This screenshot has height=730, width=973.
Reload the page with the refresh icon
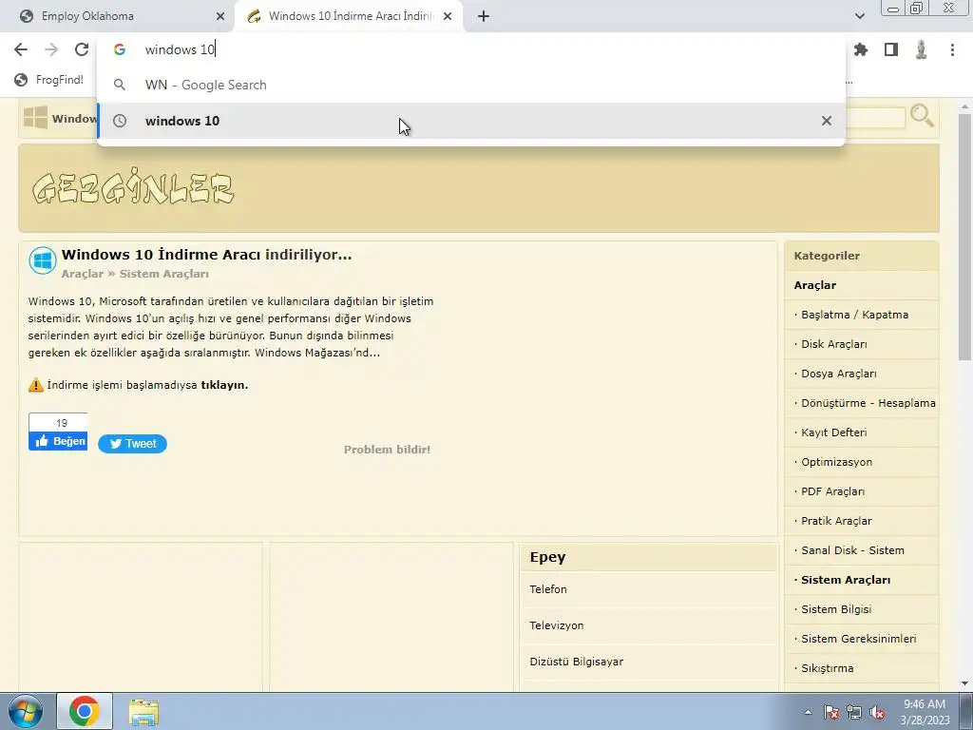[82, 49]
